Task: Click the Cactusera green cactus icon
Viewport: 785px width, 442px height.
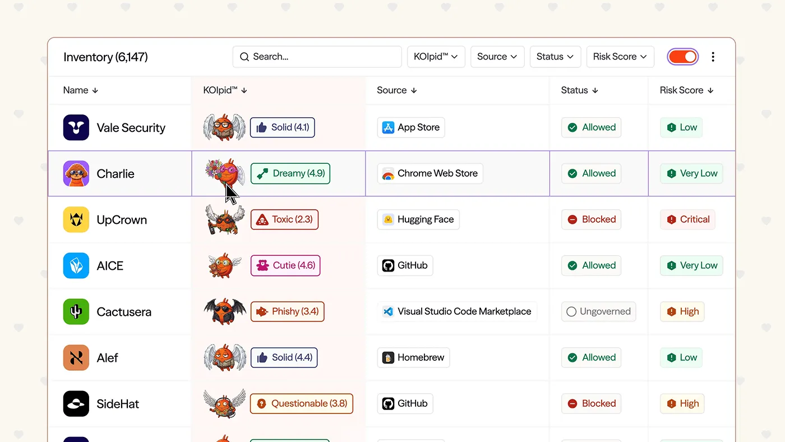Action: pyautogui.click(x=76, y=311)
